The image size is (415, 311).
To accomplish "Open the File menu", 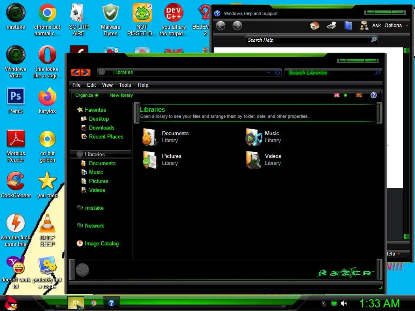I will 76,85.
